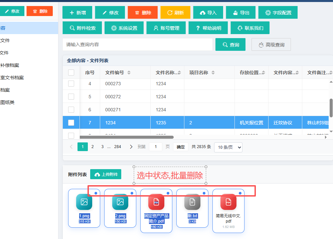The height and width of the screenshot is (239, 333).
Task: Go to page 2 in pagination
Action: point(93,147)
